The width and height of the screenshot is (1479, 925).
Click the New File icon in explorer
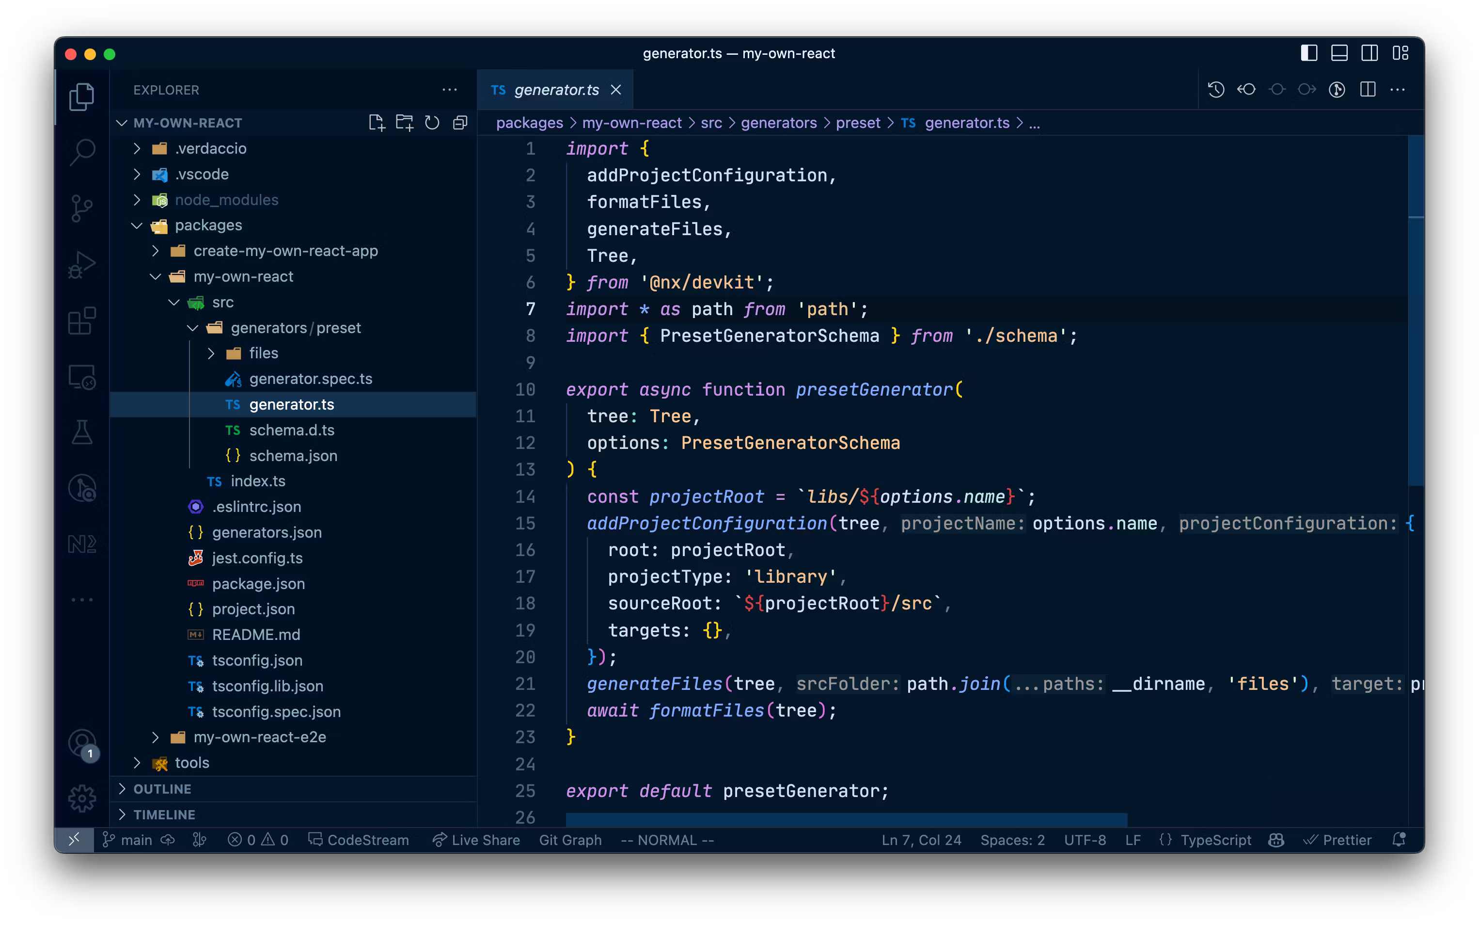click(377, 123)
